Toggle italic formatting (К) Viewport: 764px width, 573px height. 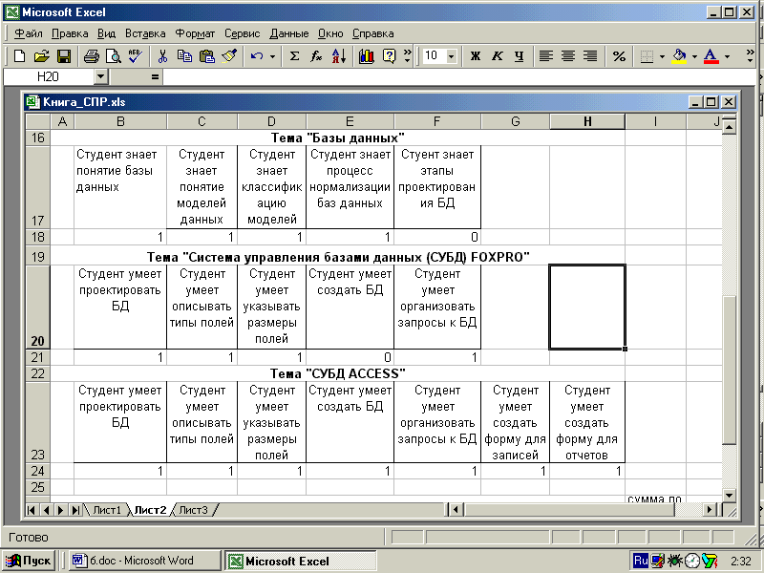tap(497, 56)
